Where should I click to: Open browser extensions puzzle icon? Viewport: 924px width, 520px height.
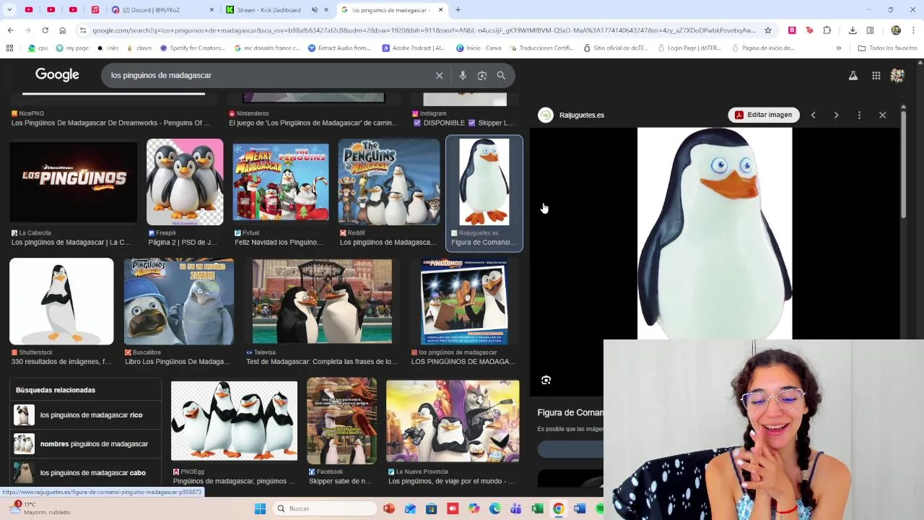click(x=827, y=30)
